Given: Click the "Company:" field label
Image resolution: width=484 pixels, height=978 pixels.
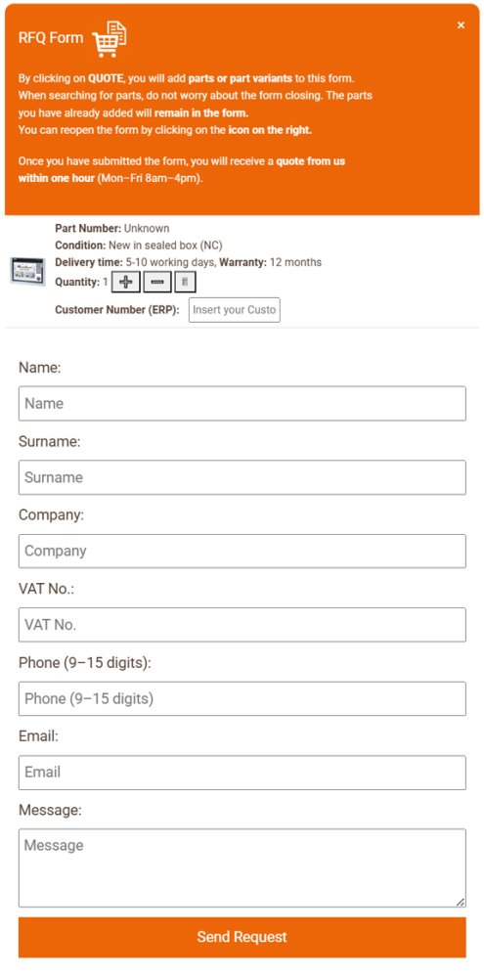Looking at the screenshot, I should (x=51, y=515).
